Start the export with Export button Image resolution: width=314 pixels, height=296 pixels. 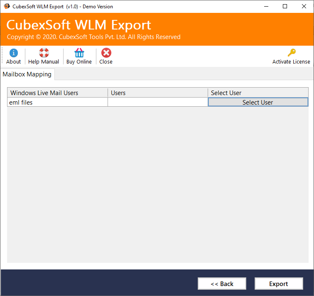point(278,284)
